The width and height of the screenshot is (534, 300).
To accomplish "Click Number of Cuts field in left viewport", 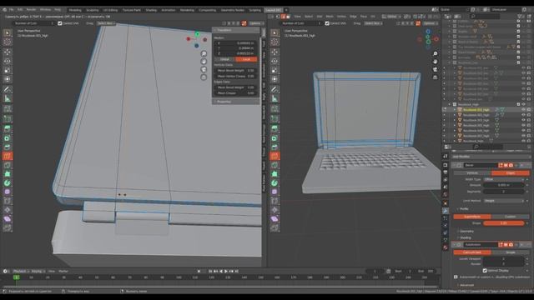I will [x=33, y=23].
